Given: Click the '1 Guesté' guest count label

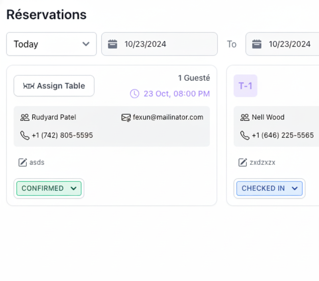Looking at the screenshot, I should pyautogui.click(x=194, y=78).
